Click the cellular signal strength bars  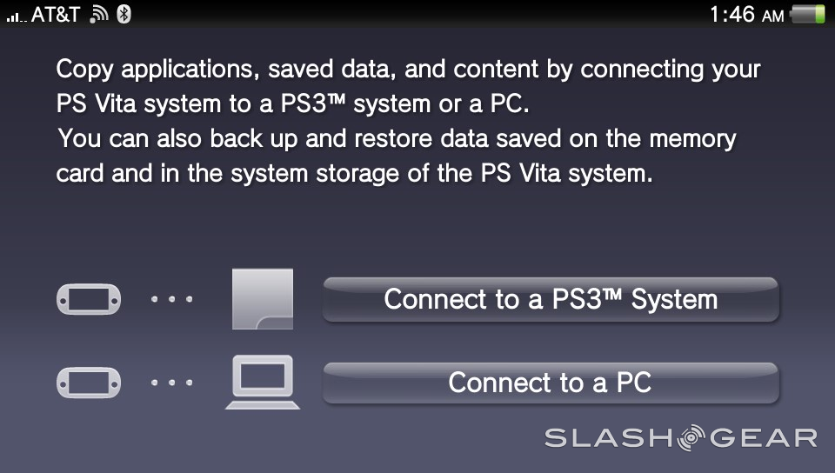[x=16, y=17]
